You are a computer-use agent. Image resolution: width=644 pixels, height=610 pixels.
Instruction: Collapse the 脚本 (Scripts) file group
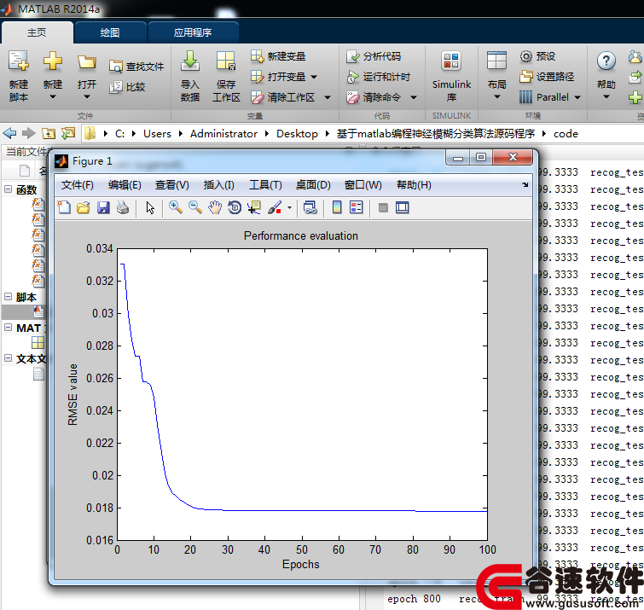click(x=8, y=296)
